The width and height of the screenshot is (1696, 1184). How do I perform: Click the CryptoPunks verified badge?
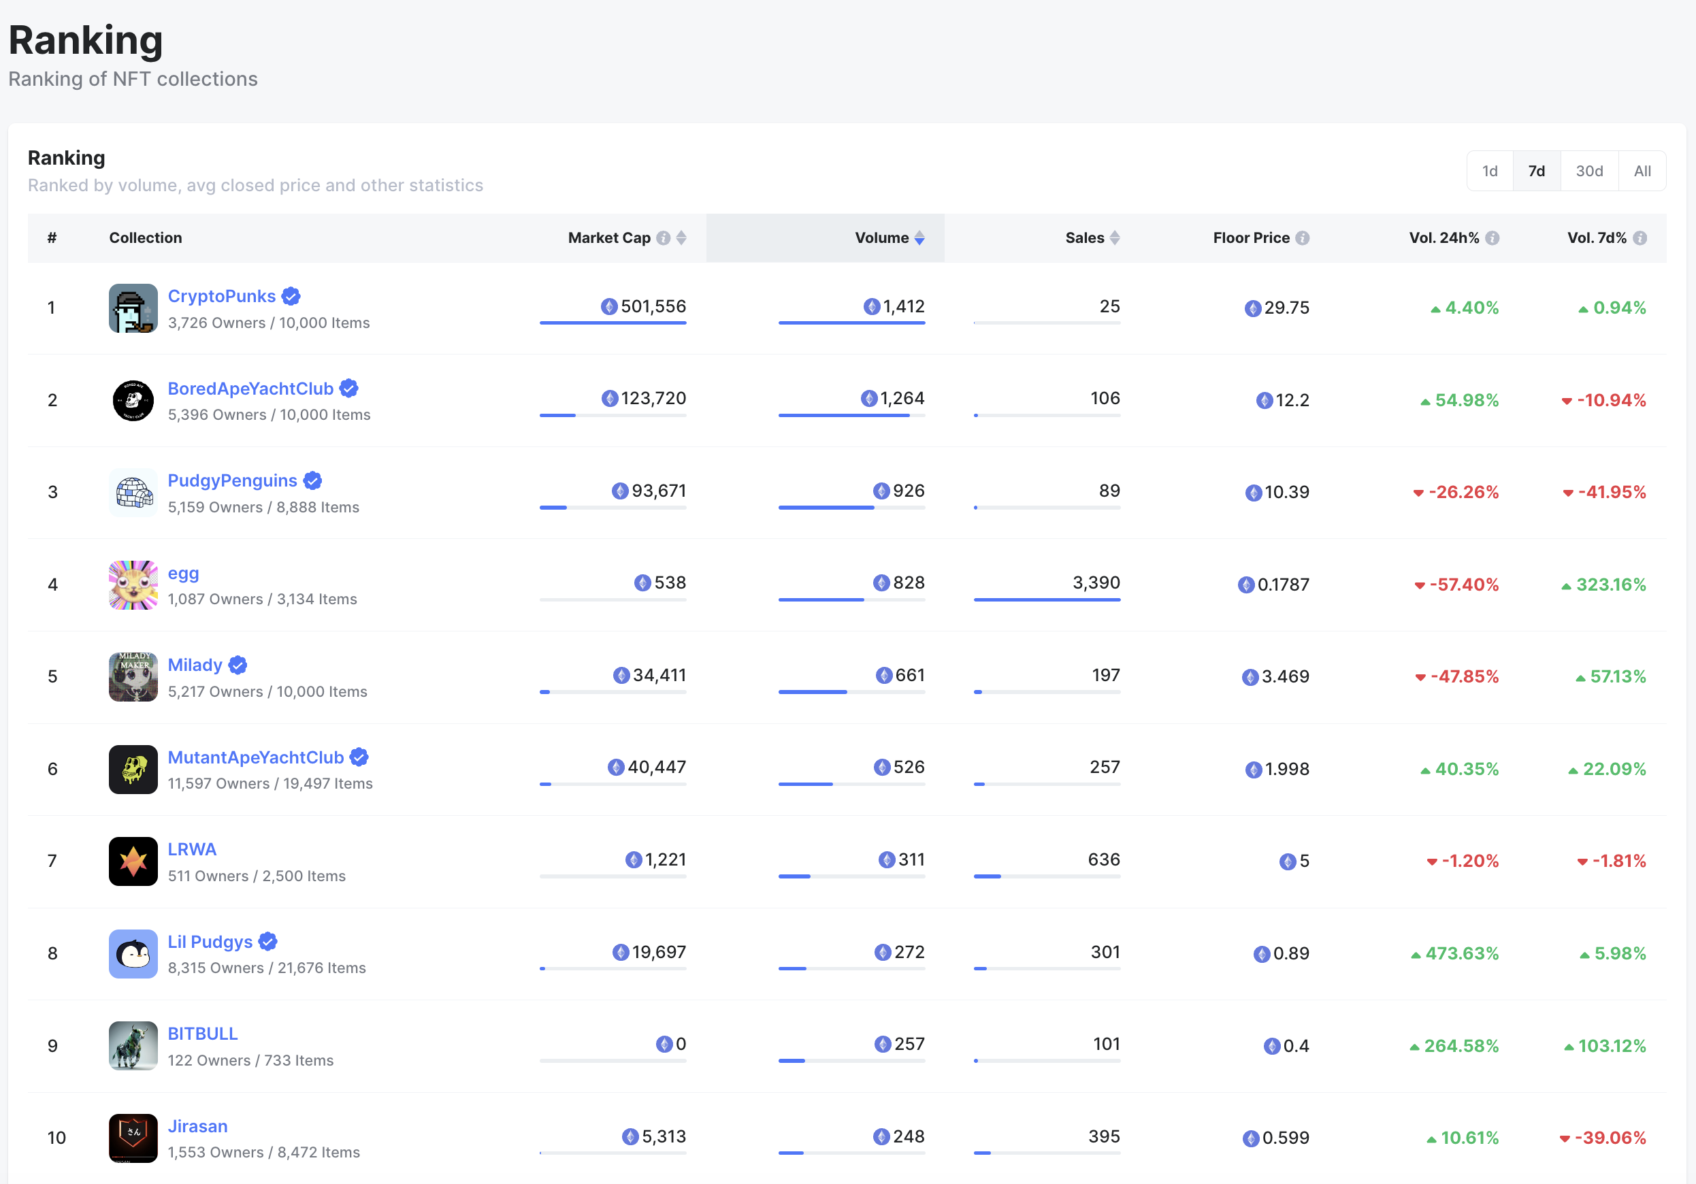pos(291,296)
